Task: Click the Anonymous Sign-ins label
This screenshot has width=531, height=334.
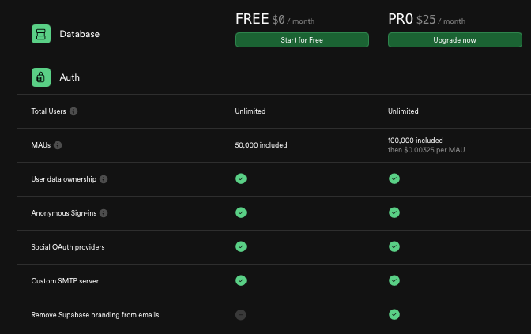Action: (64, 213)
